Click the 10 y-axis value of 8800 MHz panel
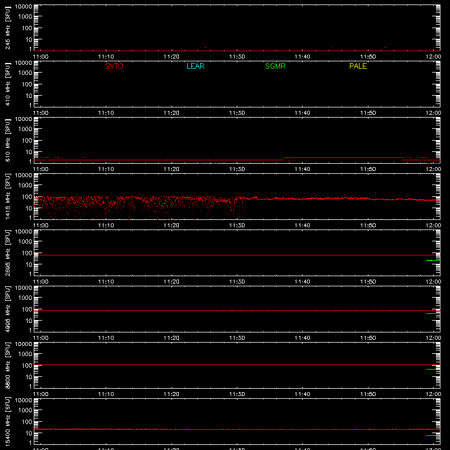Viewport: 450px width, 450px height. 29,377
